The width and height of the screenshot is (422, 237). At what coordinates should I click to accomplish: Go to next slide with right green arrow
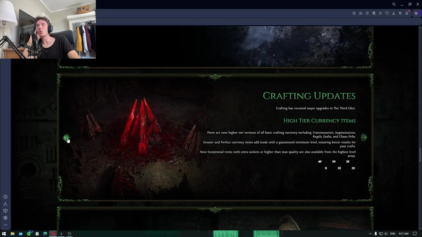click(364, 138)
